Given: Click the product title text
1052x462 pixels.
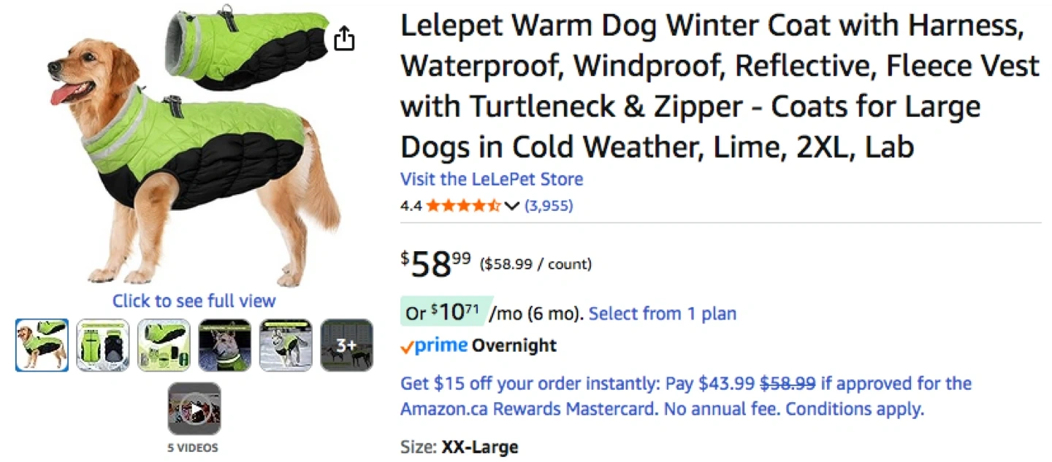Looking at the screenshot, I should pyautogui.click(x=719, y=87).
